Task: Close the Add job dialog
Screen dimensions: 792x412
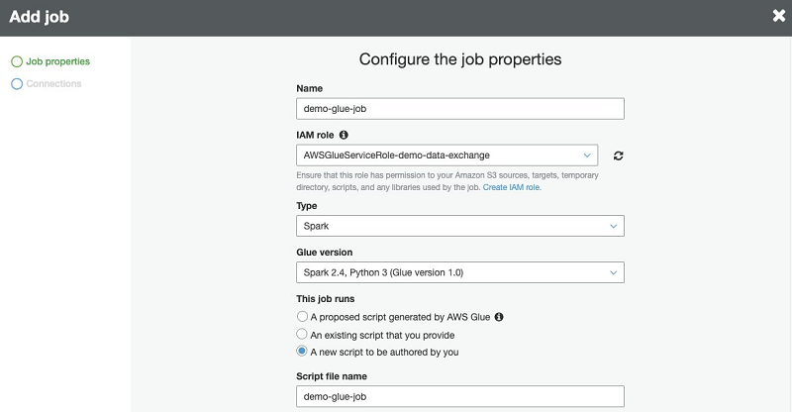Action: tap(778, 16)
